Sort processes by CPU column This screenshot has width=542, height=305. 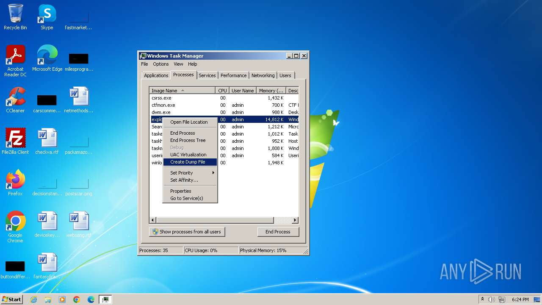222,91
